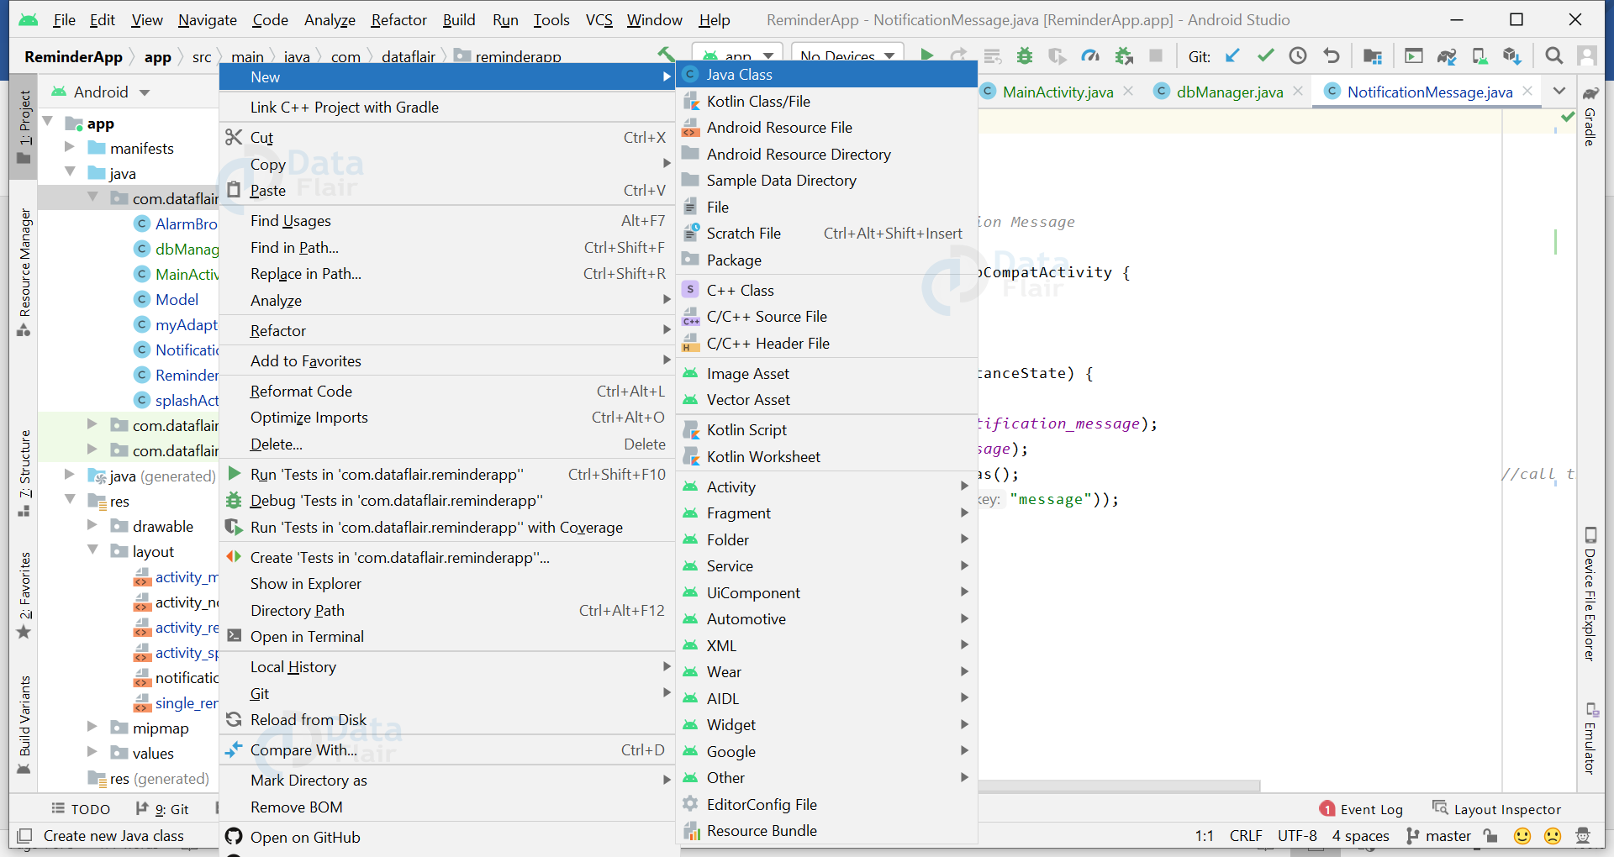Open the Gradle side panel

coord(1590,114)
